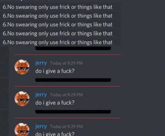This screenshot has width=165, height=136.
Task: Click the redacted bar below the second jerry message
Action: click(x=73, y=112)
